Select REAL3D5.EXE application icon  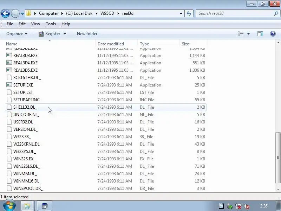point(9,70)
